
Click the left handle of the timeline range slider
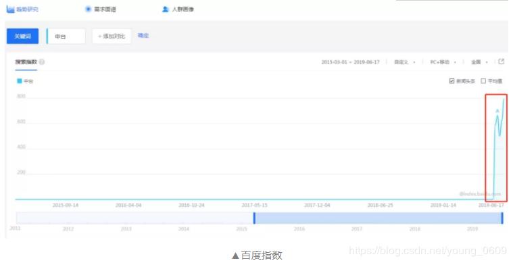(x=254, y=218)
